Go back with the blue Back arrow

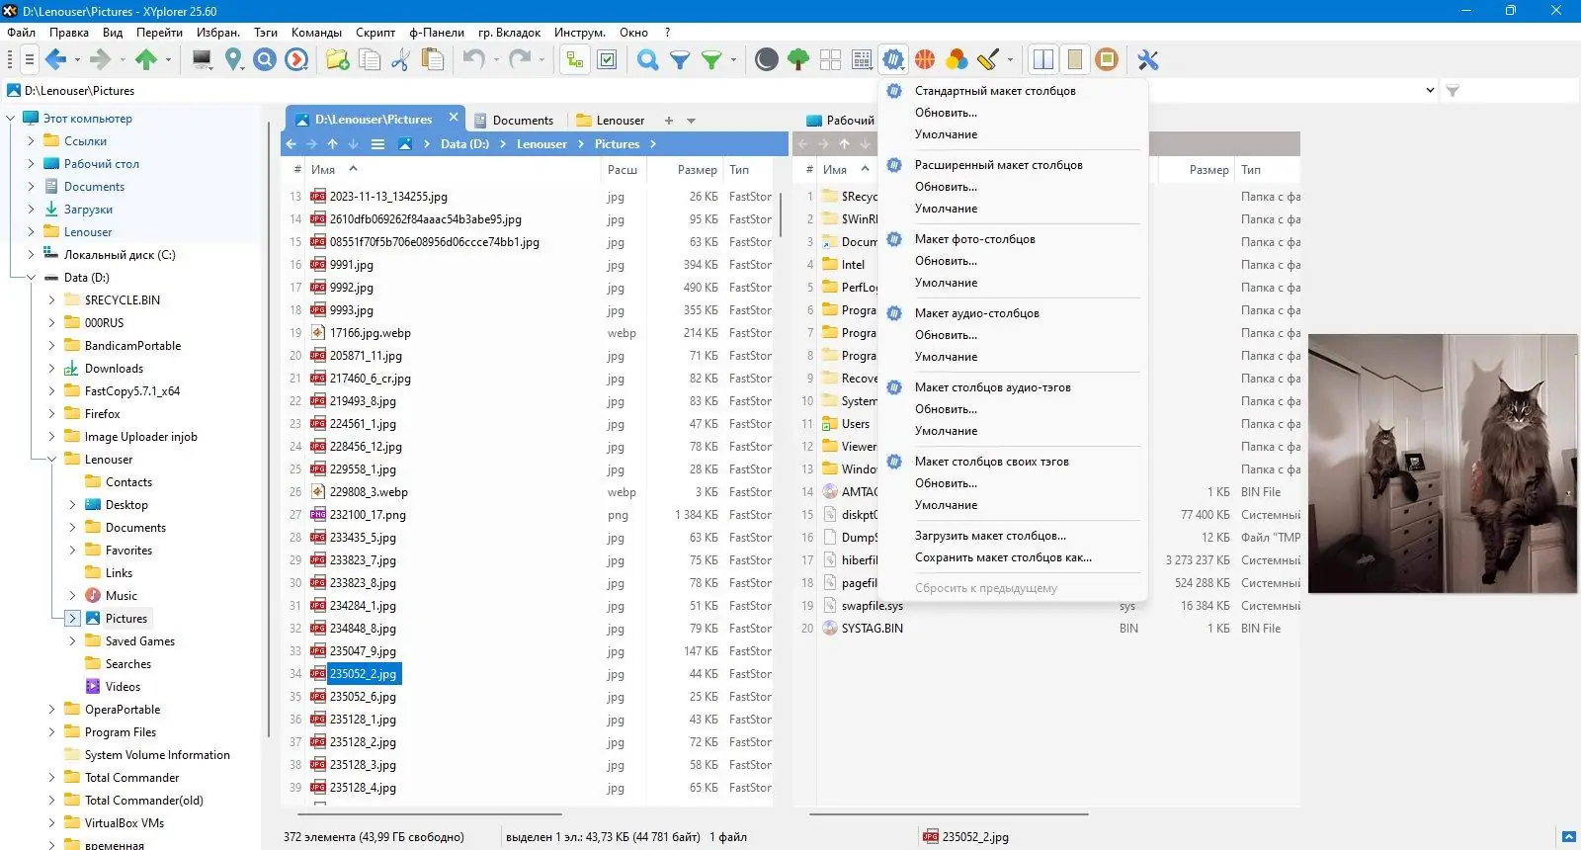(x=56, y=60)
